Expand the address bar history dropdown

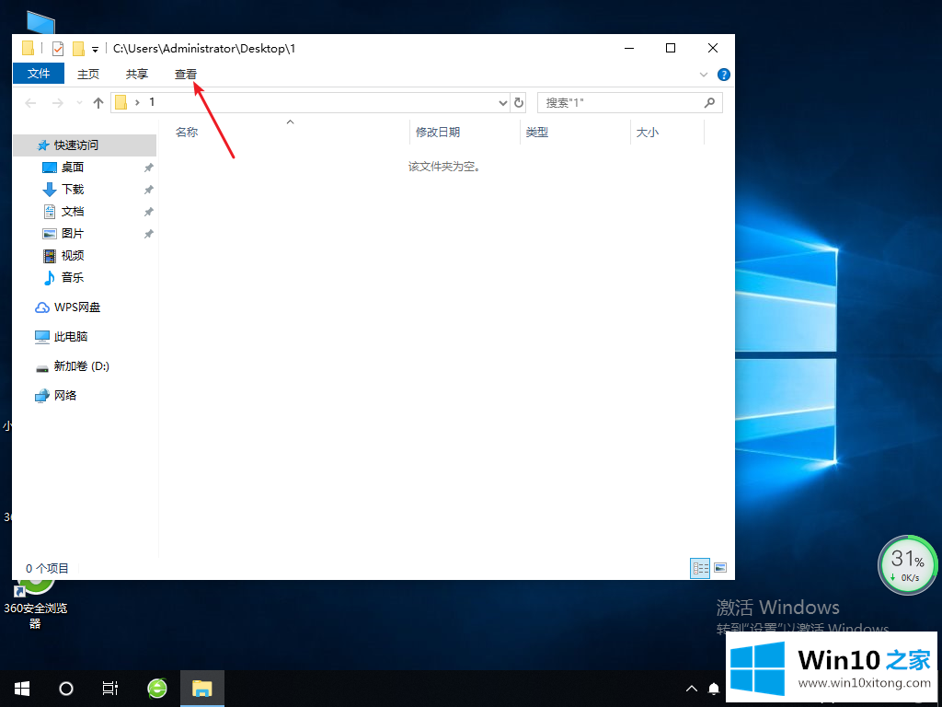tap(502, 103)
